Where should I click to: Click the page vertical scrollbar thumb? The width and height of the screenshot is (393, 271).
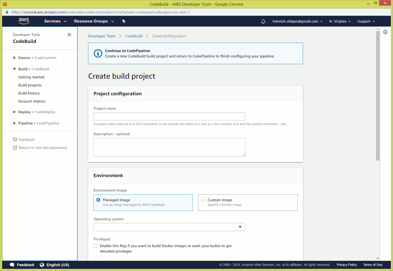pyautogui.click(x=378, y=96)
